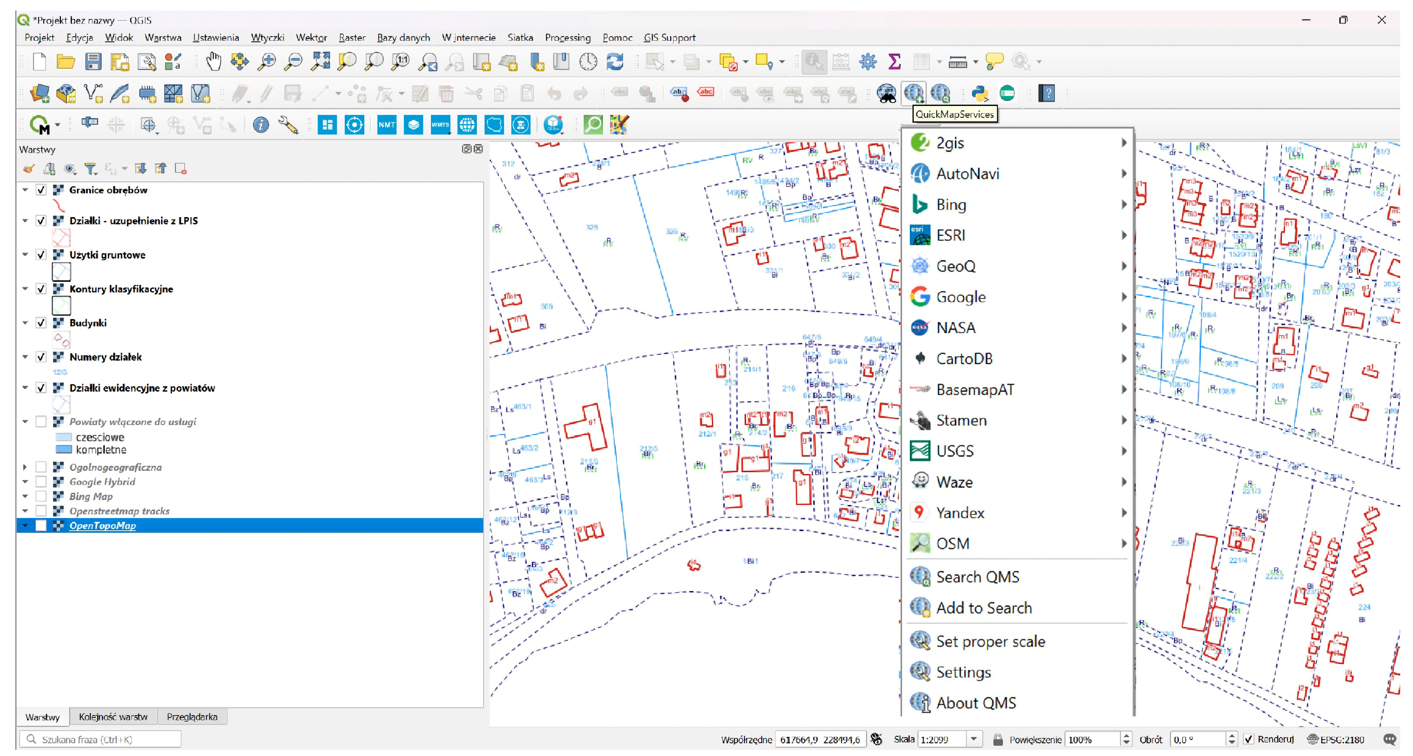1413x756 pixels.
Task: Open the Wtyczki menu
Action: (x=267, y=38)
